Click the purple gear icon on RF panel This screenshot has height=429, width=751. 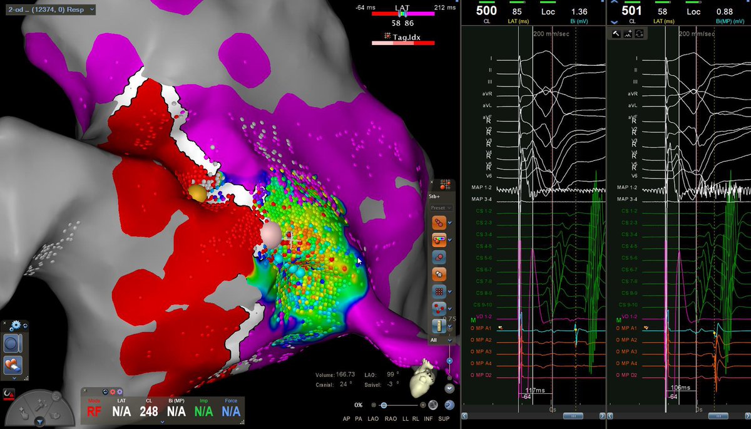[x=120, y=391]
